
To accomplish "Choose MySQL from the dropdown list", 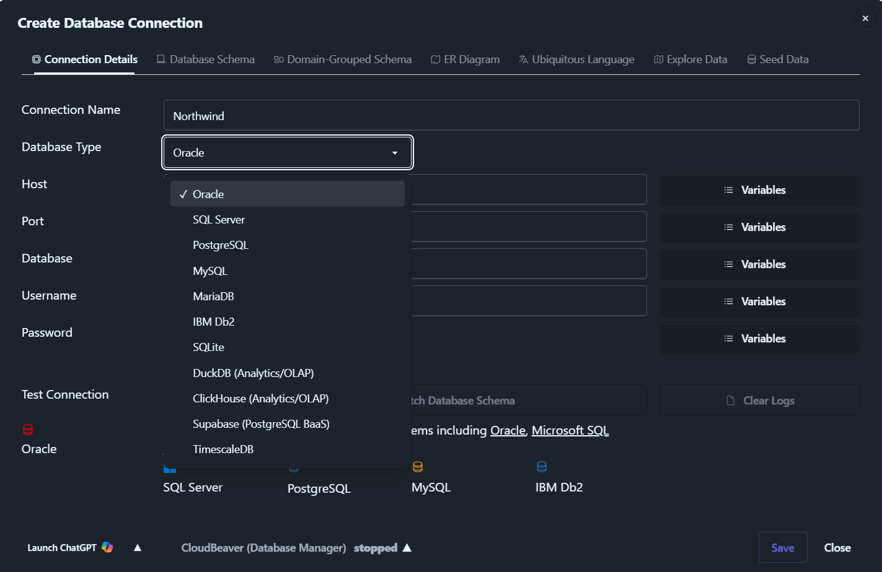I will (288, 271).
